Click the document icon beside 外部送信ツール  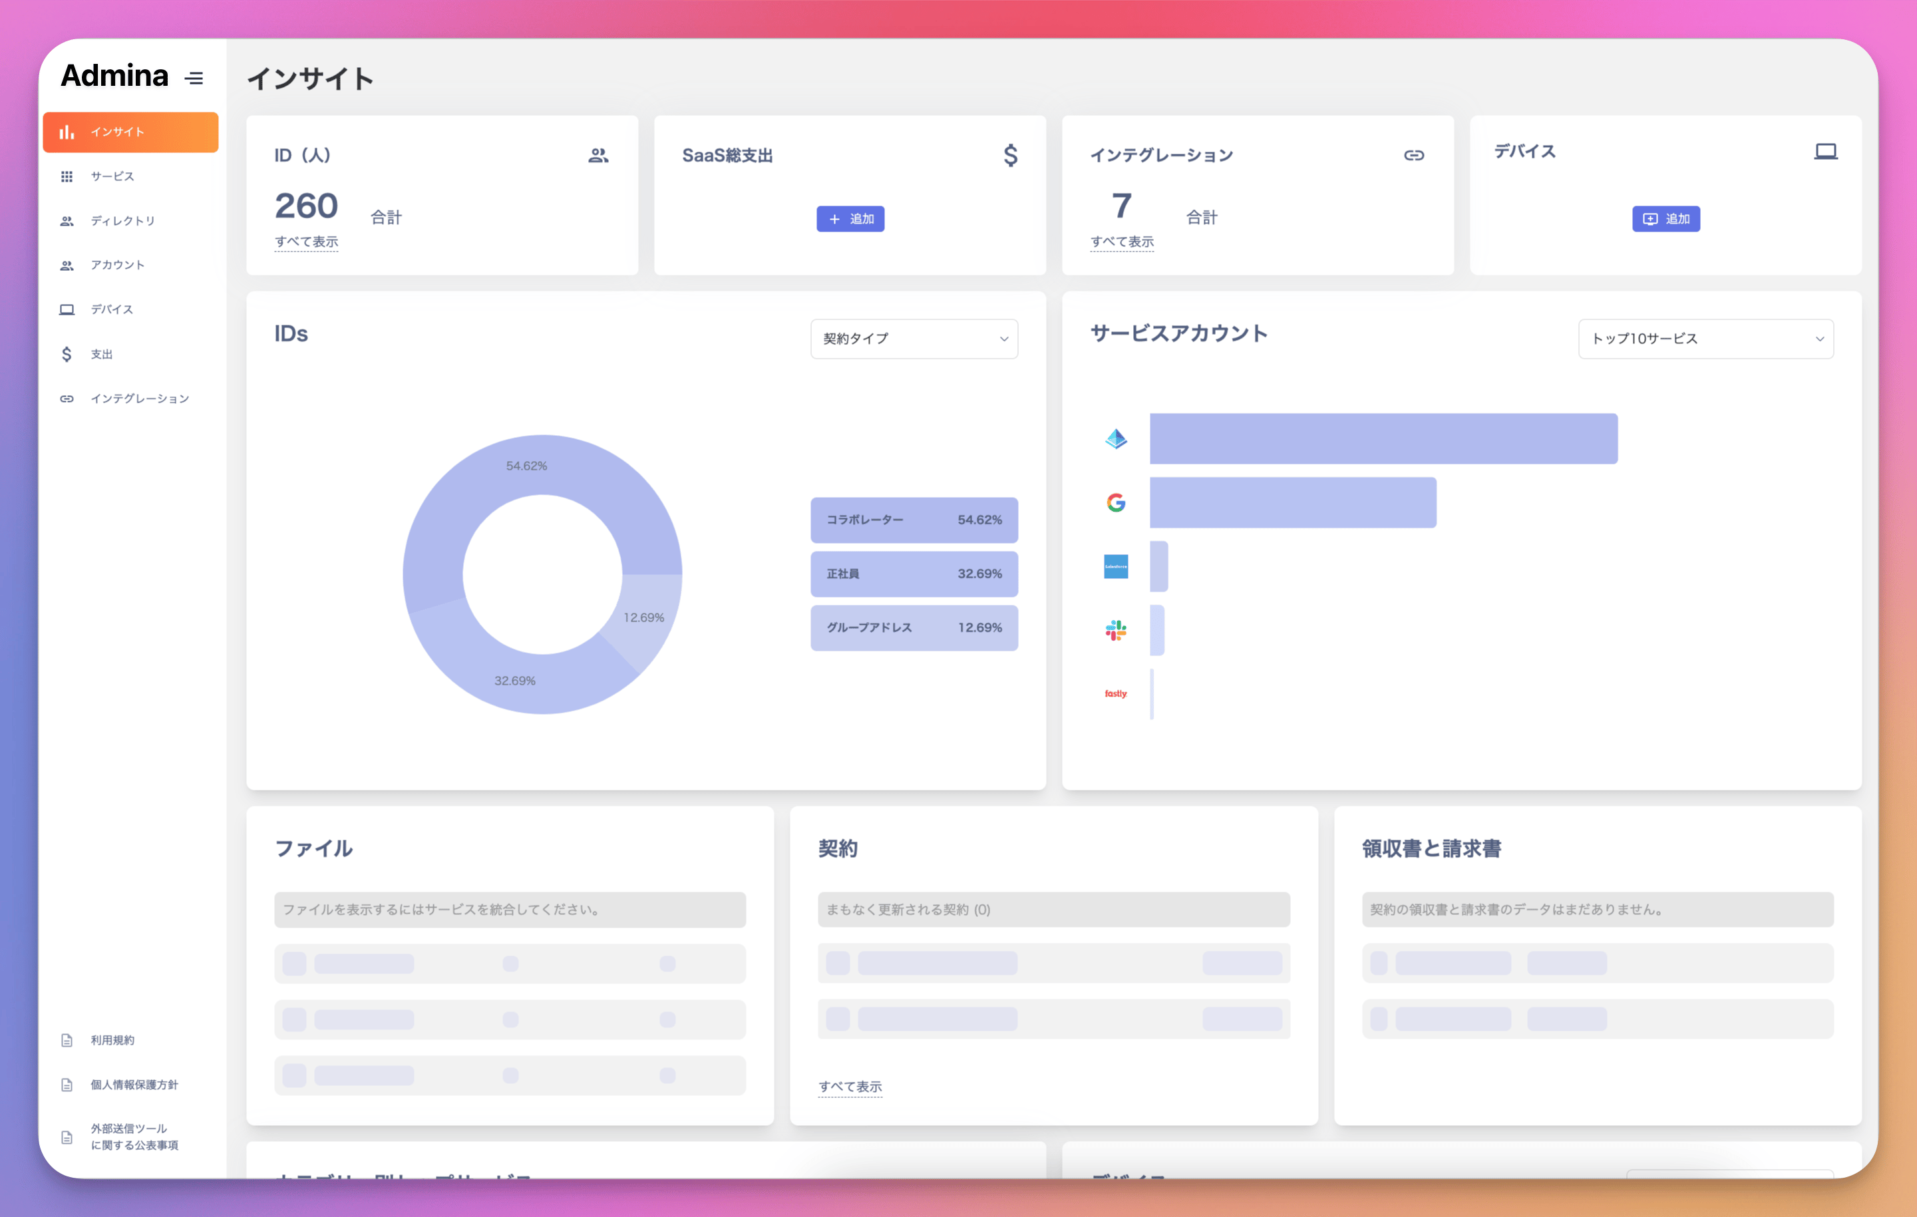coord(67,1137)
